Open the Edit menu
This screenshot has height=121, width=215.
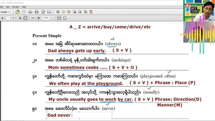[x=2, y=7]
